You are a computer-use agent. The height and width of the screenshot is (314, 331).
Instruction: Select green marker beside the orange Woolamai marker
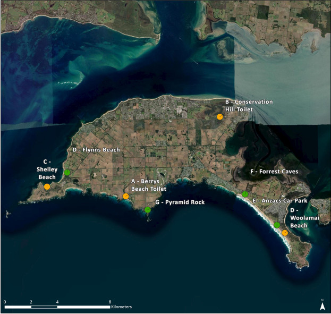277,225
